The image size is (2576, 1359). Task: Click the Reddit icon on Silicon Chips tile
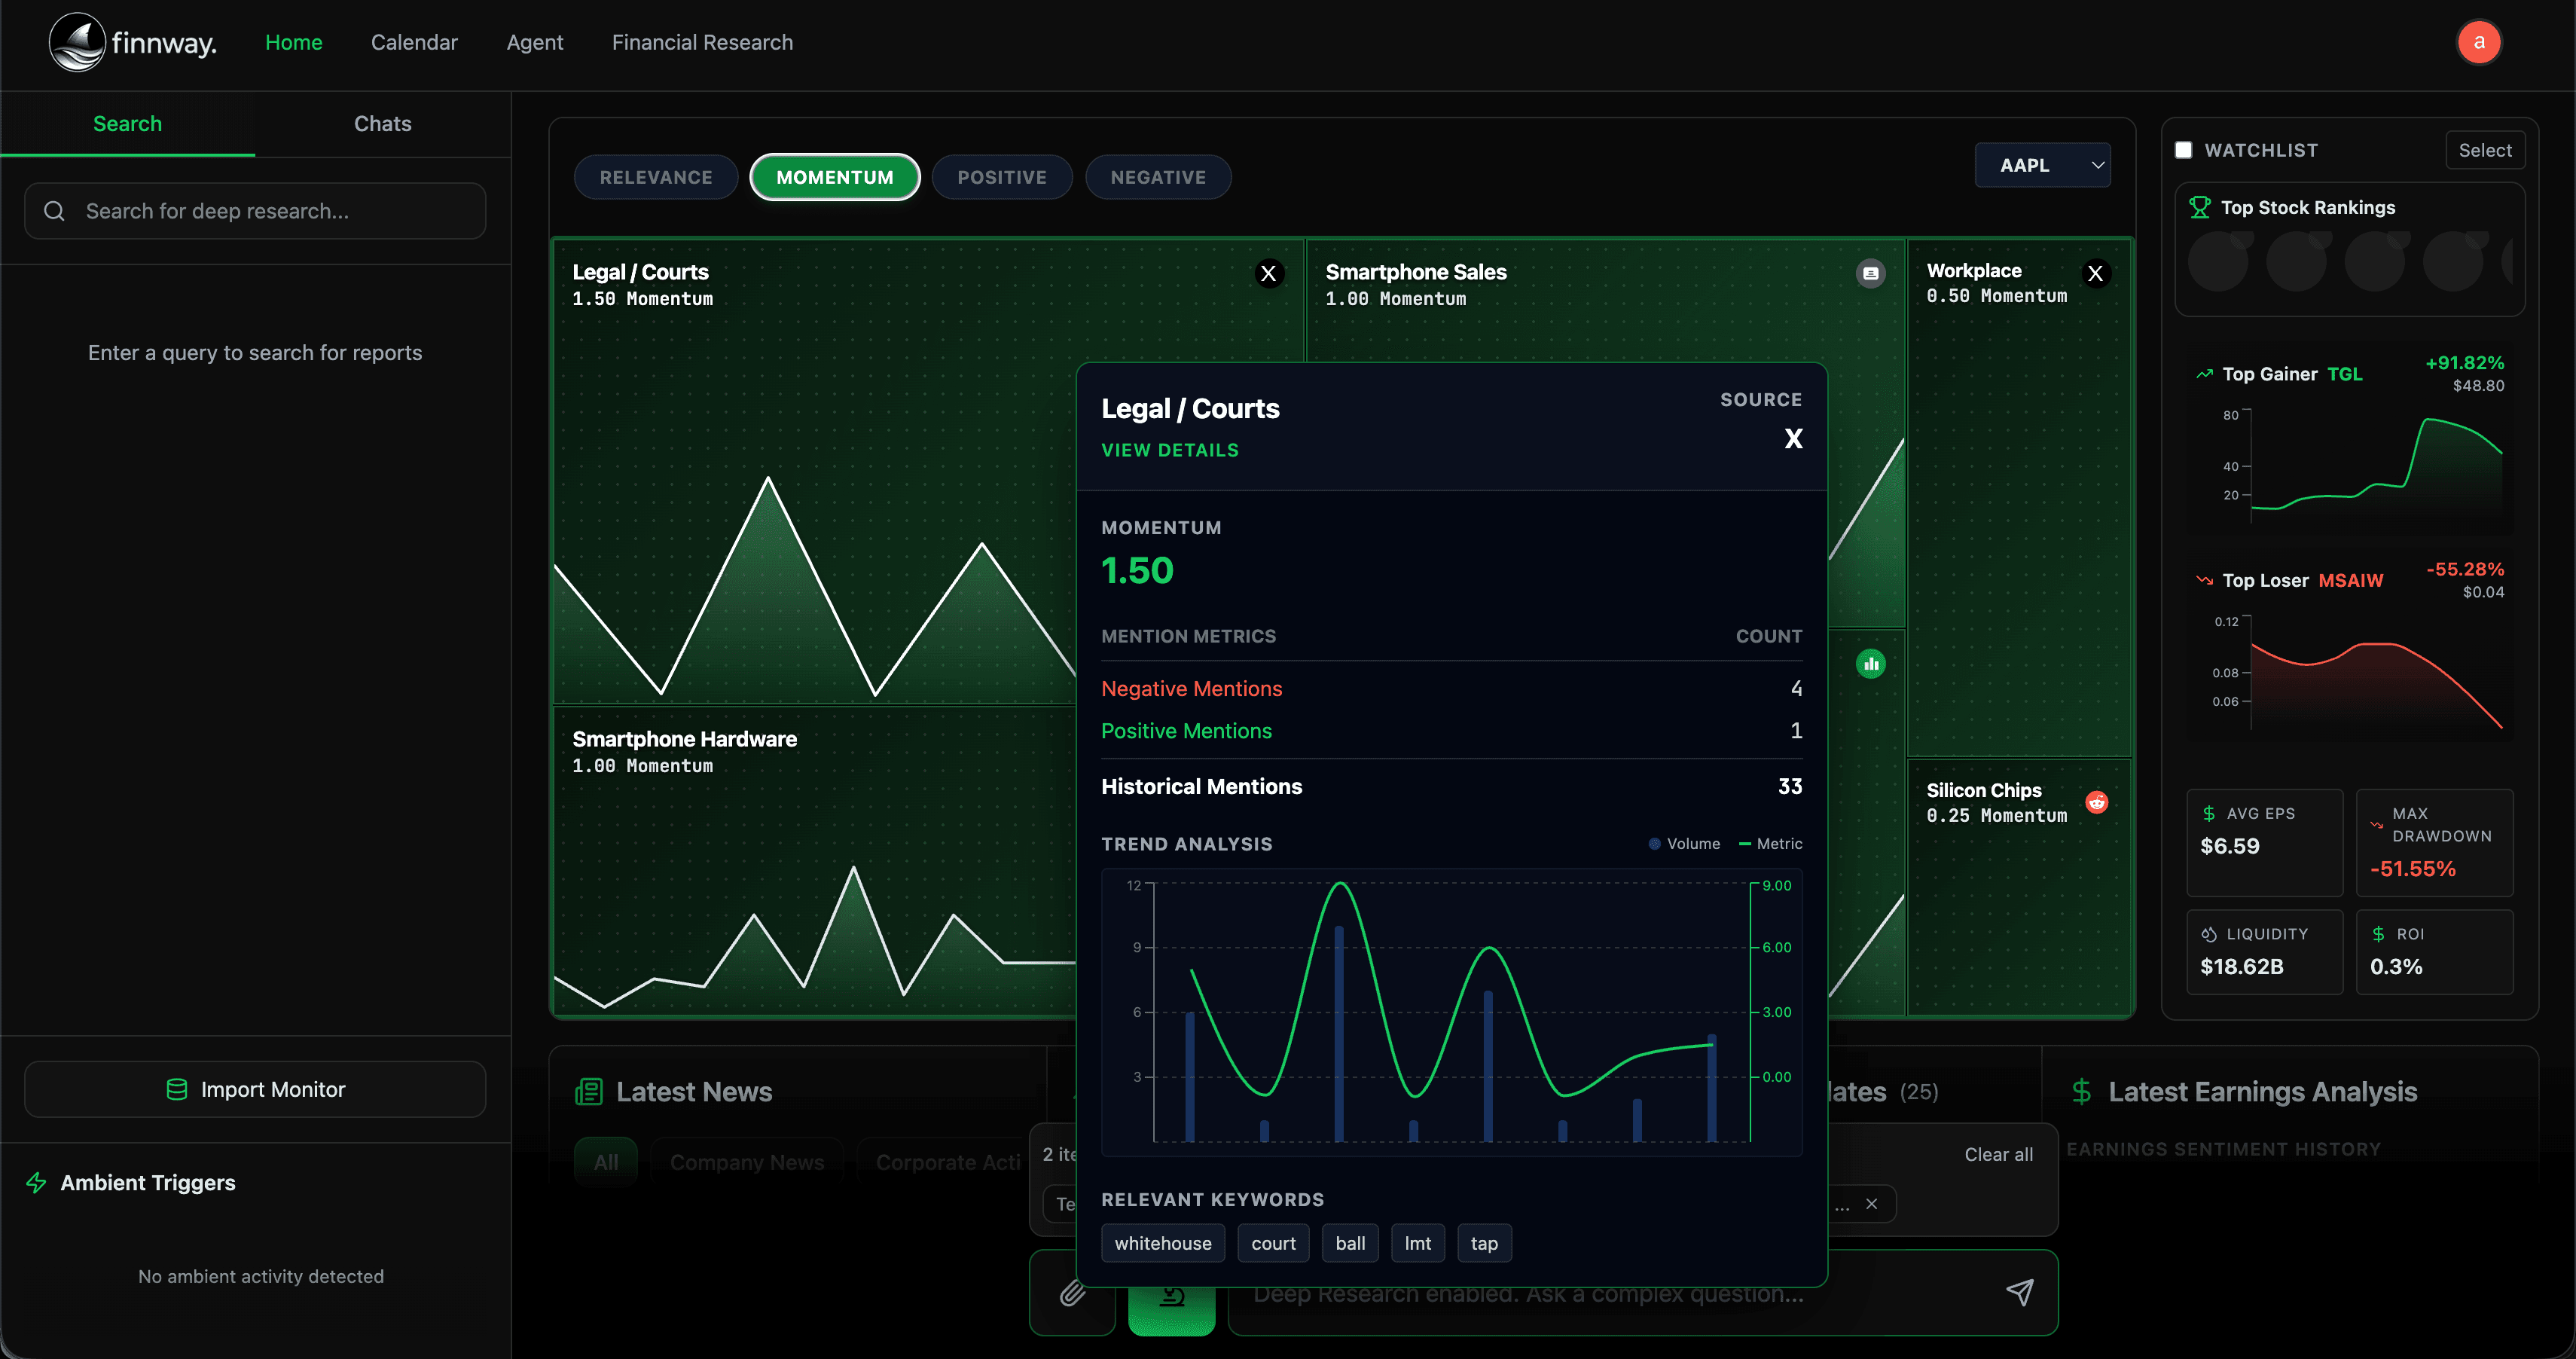2096,802
